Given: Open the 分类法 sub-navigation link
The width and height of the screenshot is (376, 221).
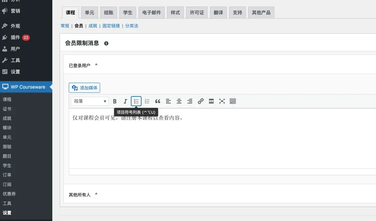Looking at the screenshot, I should [131, 26].
